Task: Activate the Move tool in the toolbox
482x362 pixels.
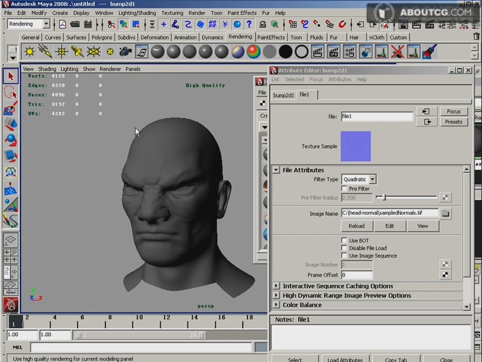Action: [x=10, y=124]
